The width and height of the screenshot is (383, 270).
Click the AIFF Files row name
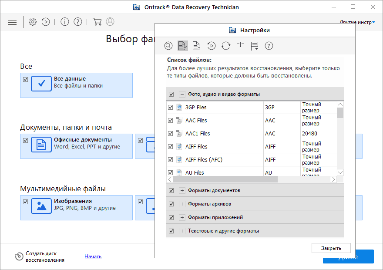coord(196,147)
